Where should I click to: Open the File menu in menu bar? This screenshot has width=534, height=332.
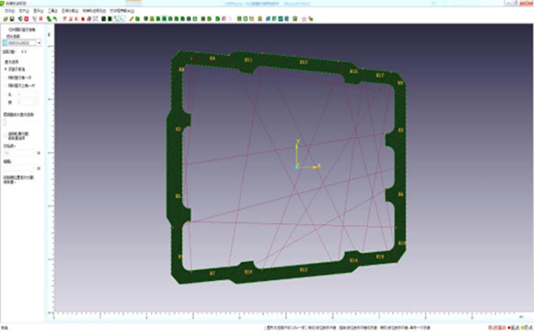(x=9, y=11)
